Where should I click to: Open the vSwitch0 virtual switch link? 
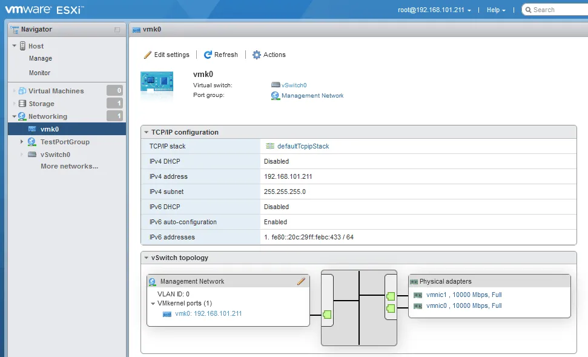pos(294,85)
